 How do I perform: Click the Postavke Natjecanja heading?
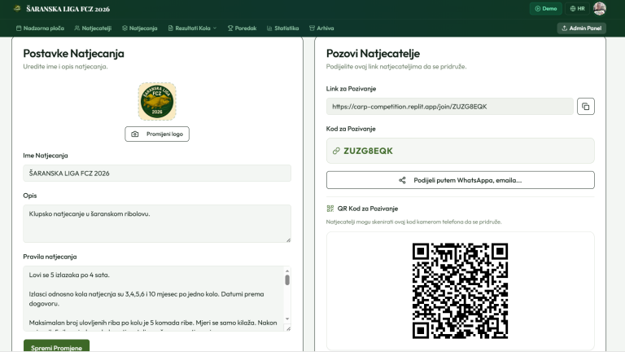(x=73, y=54)
